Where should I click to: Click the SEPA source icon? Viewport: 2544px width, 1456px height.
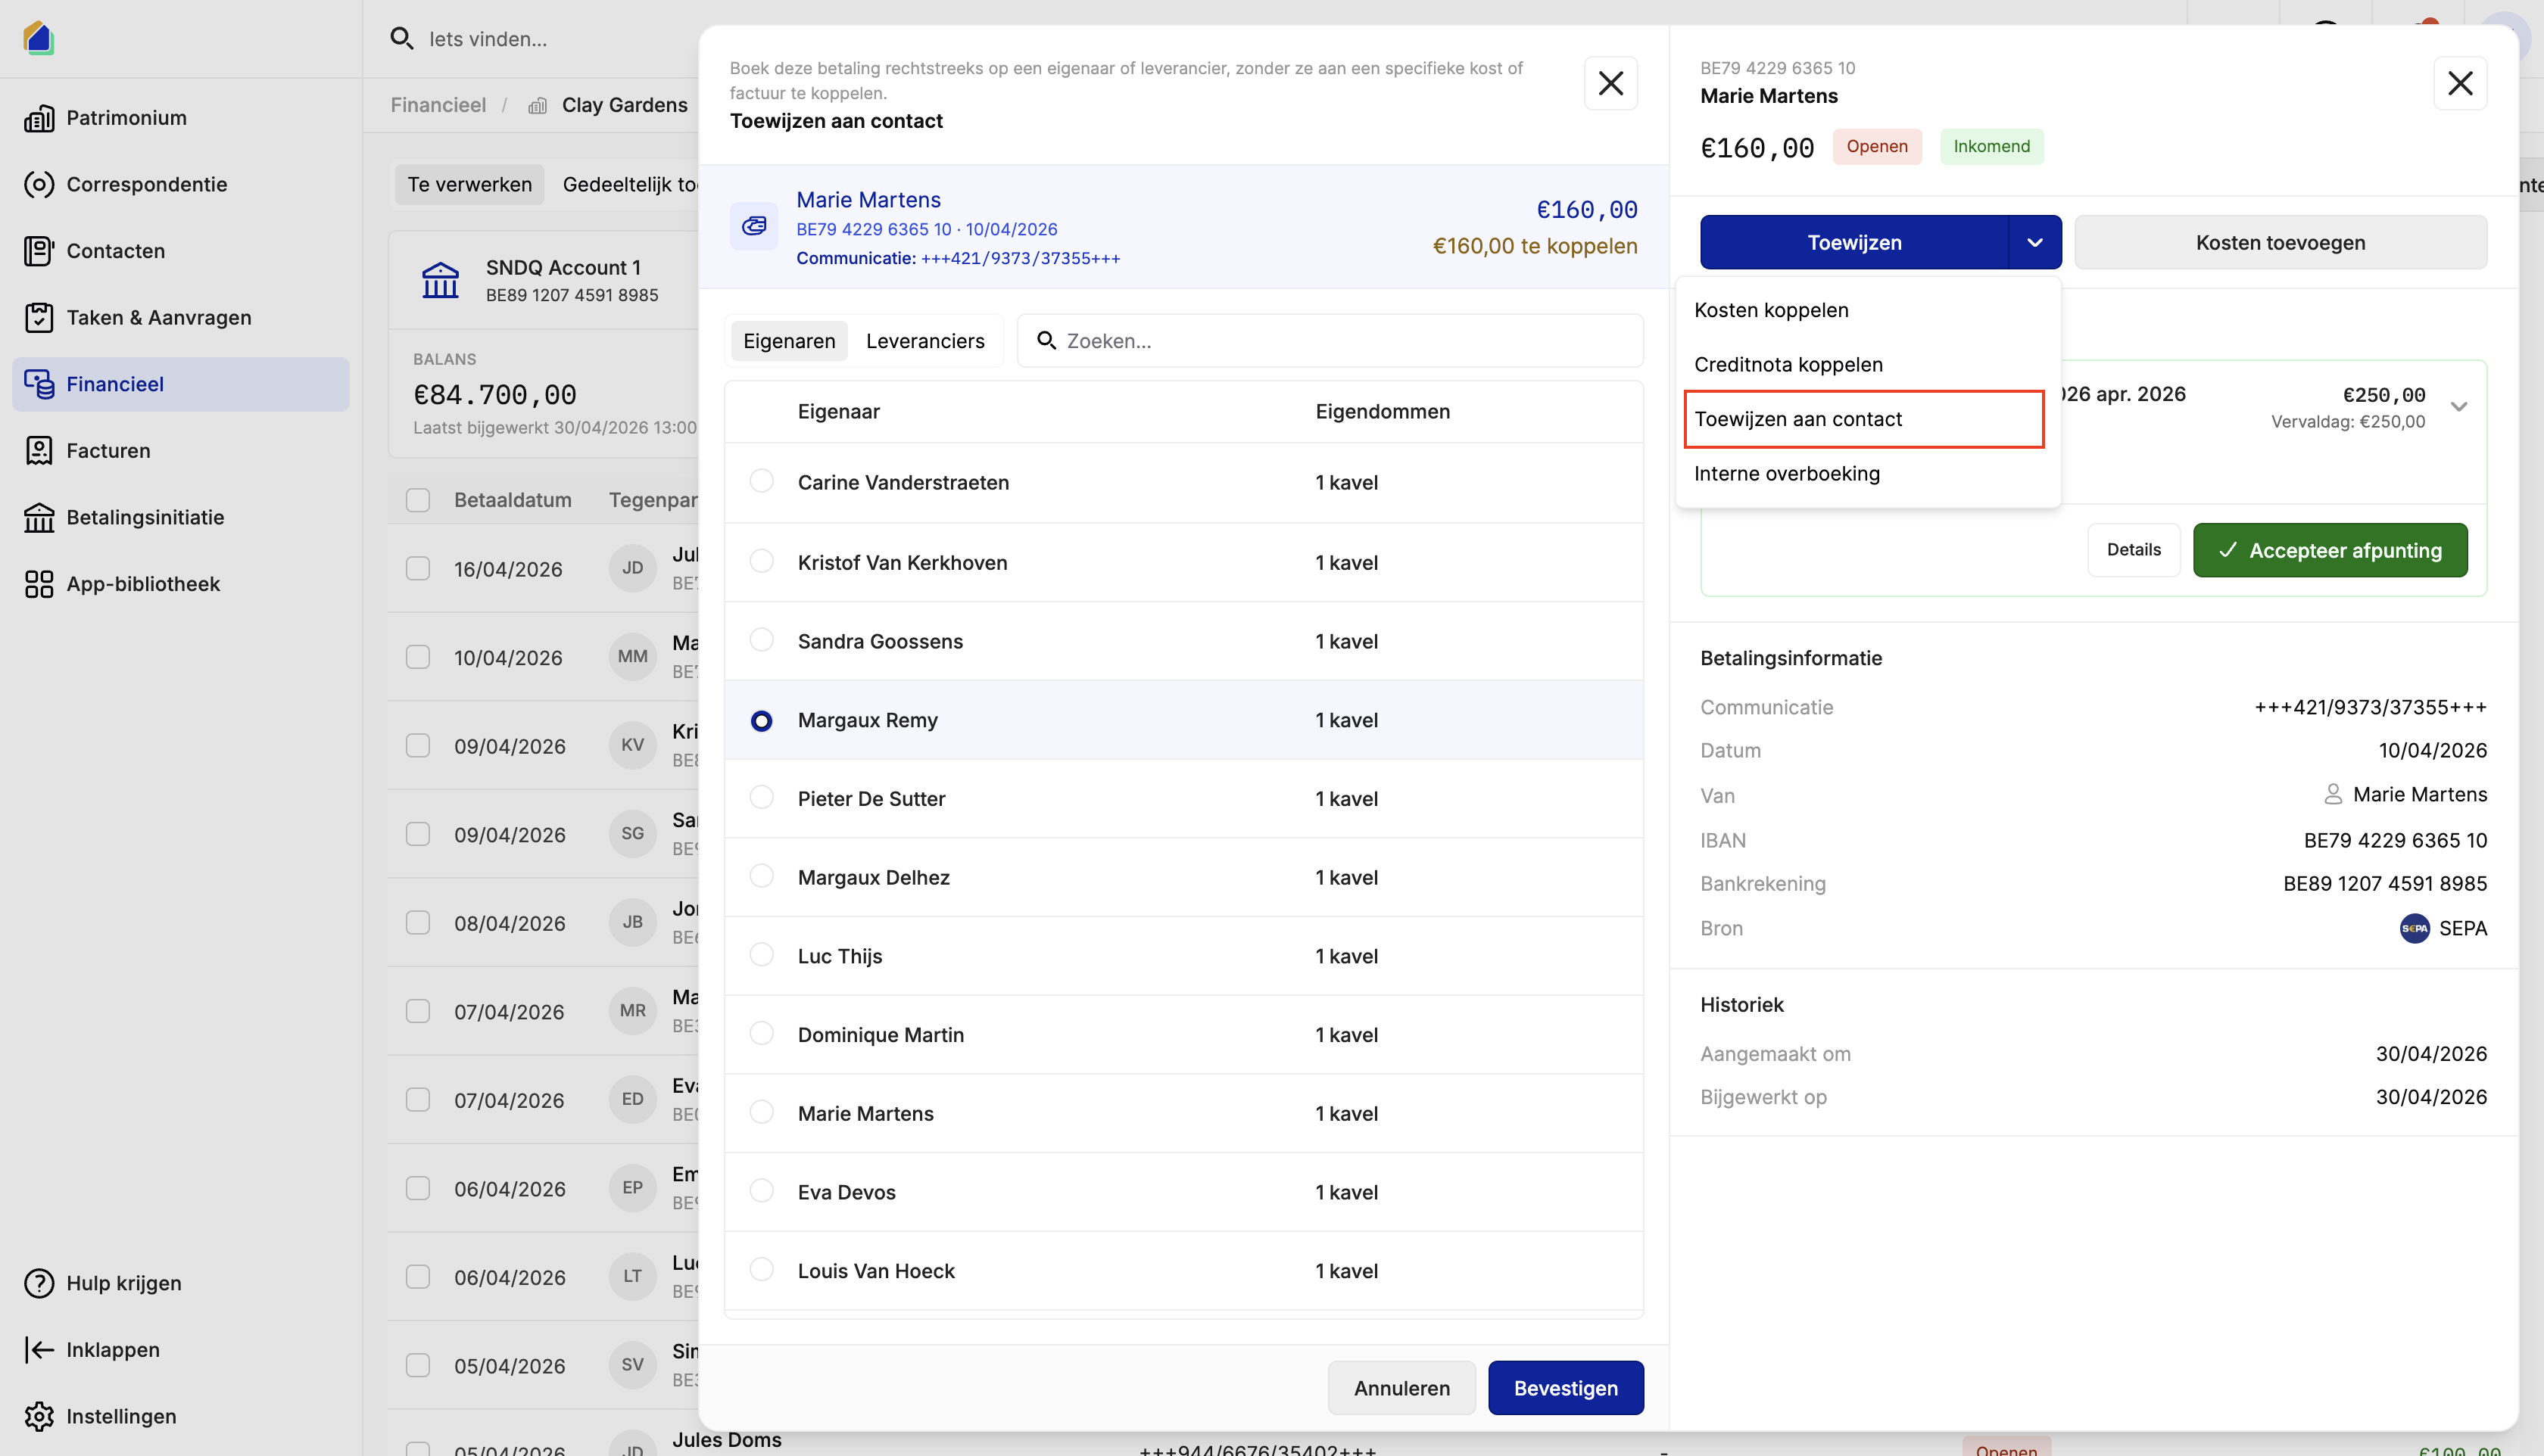coord(2415,928)
